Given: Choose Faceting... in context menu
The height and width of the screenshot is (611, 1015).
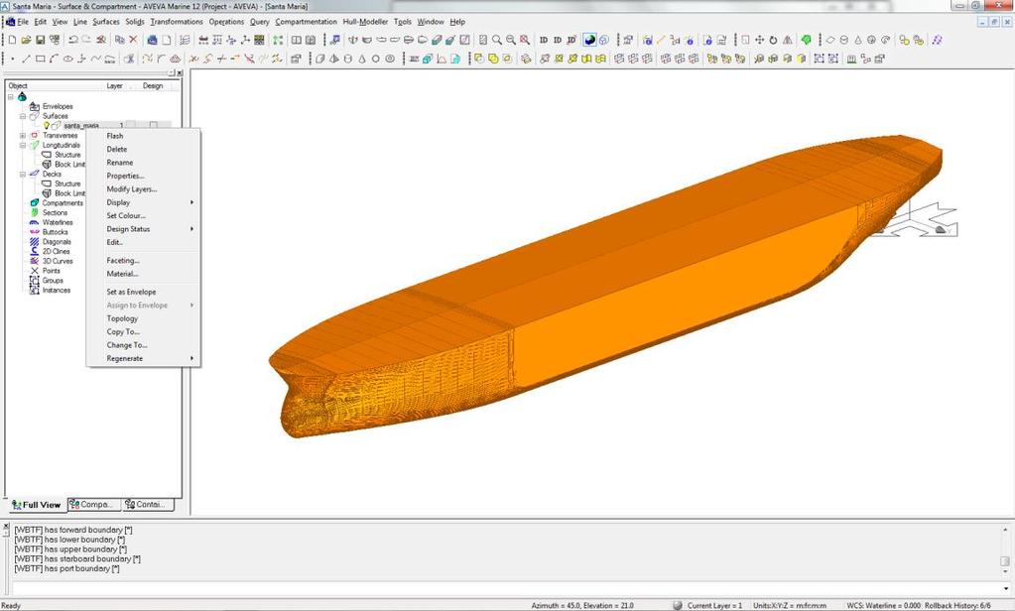Looking at the screenshot, I should (x=143, y=260).
